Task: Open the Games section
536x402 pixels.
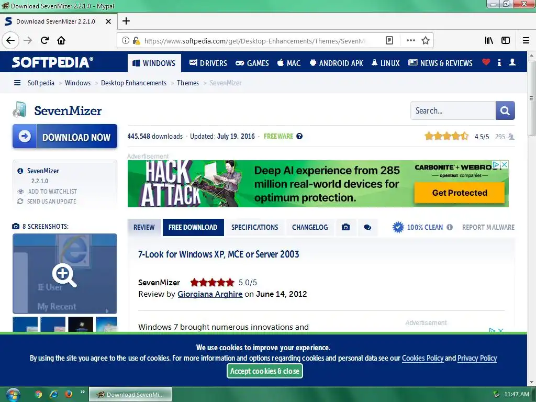Action: 253,63
